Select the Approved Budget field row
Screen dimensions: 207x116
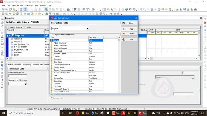pyautogui.click(x=77, y=48)
